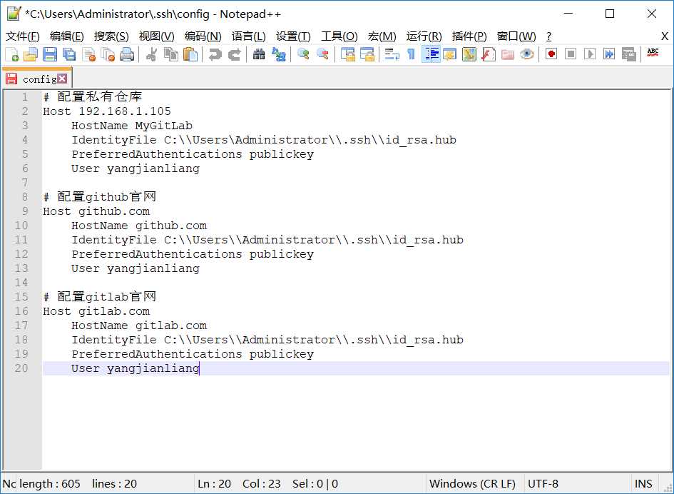The height and width of the screenshot is (494, 674).
Task: Open user defined language dialog icon
Action: click(449, 55)
